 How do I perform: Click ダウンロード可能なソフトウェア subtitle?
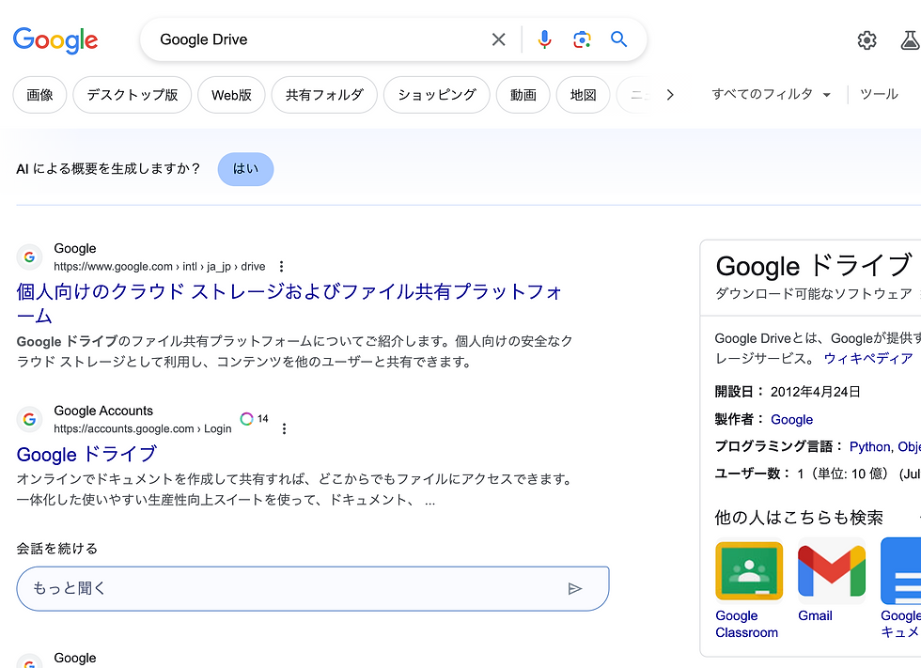[814, 293]
